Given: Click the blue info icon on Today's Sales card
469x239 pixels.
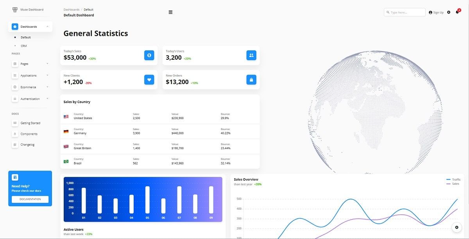Looking at the screenshot, I should tap(149, 55).
